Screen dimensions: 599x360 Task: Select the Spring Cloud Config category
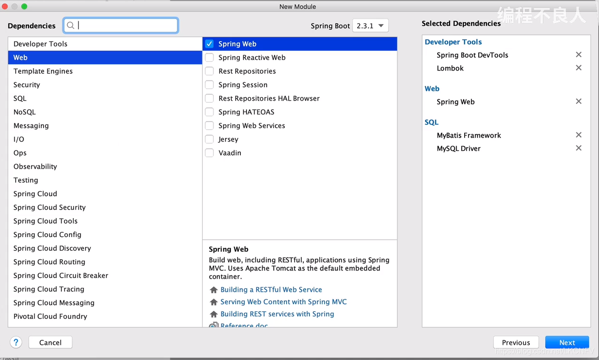[x=105, y=235]
